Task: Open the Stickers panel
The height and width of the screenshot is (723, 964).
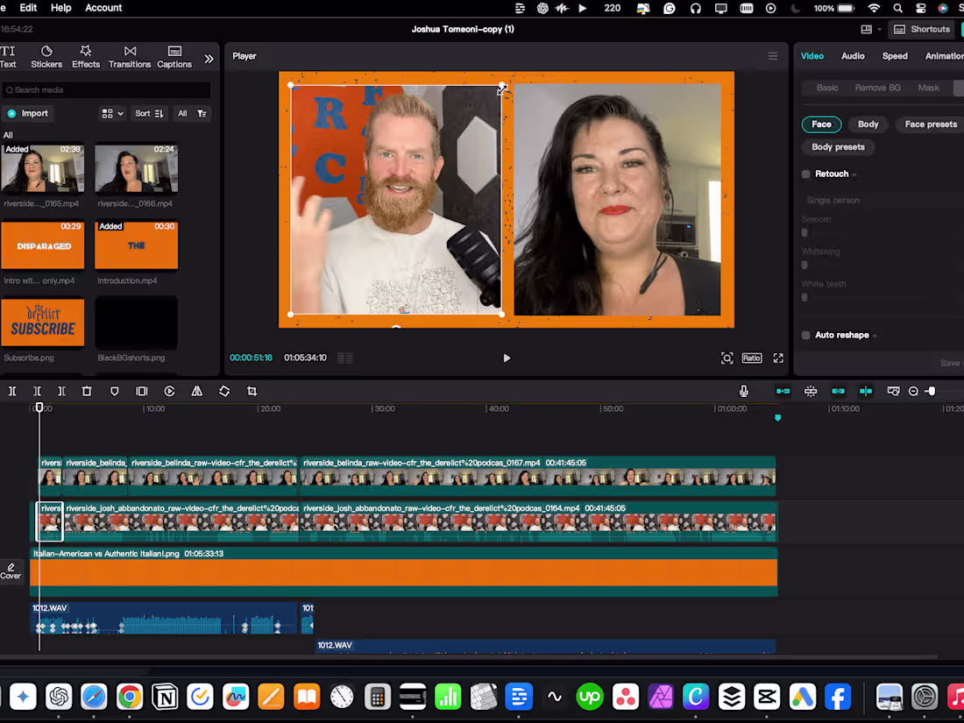Action: point(46,57)
